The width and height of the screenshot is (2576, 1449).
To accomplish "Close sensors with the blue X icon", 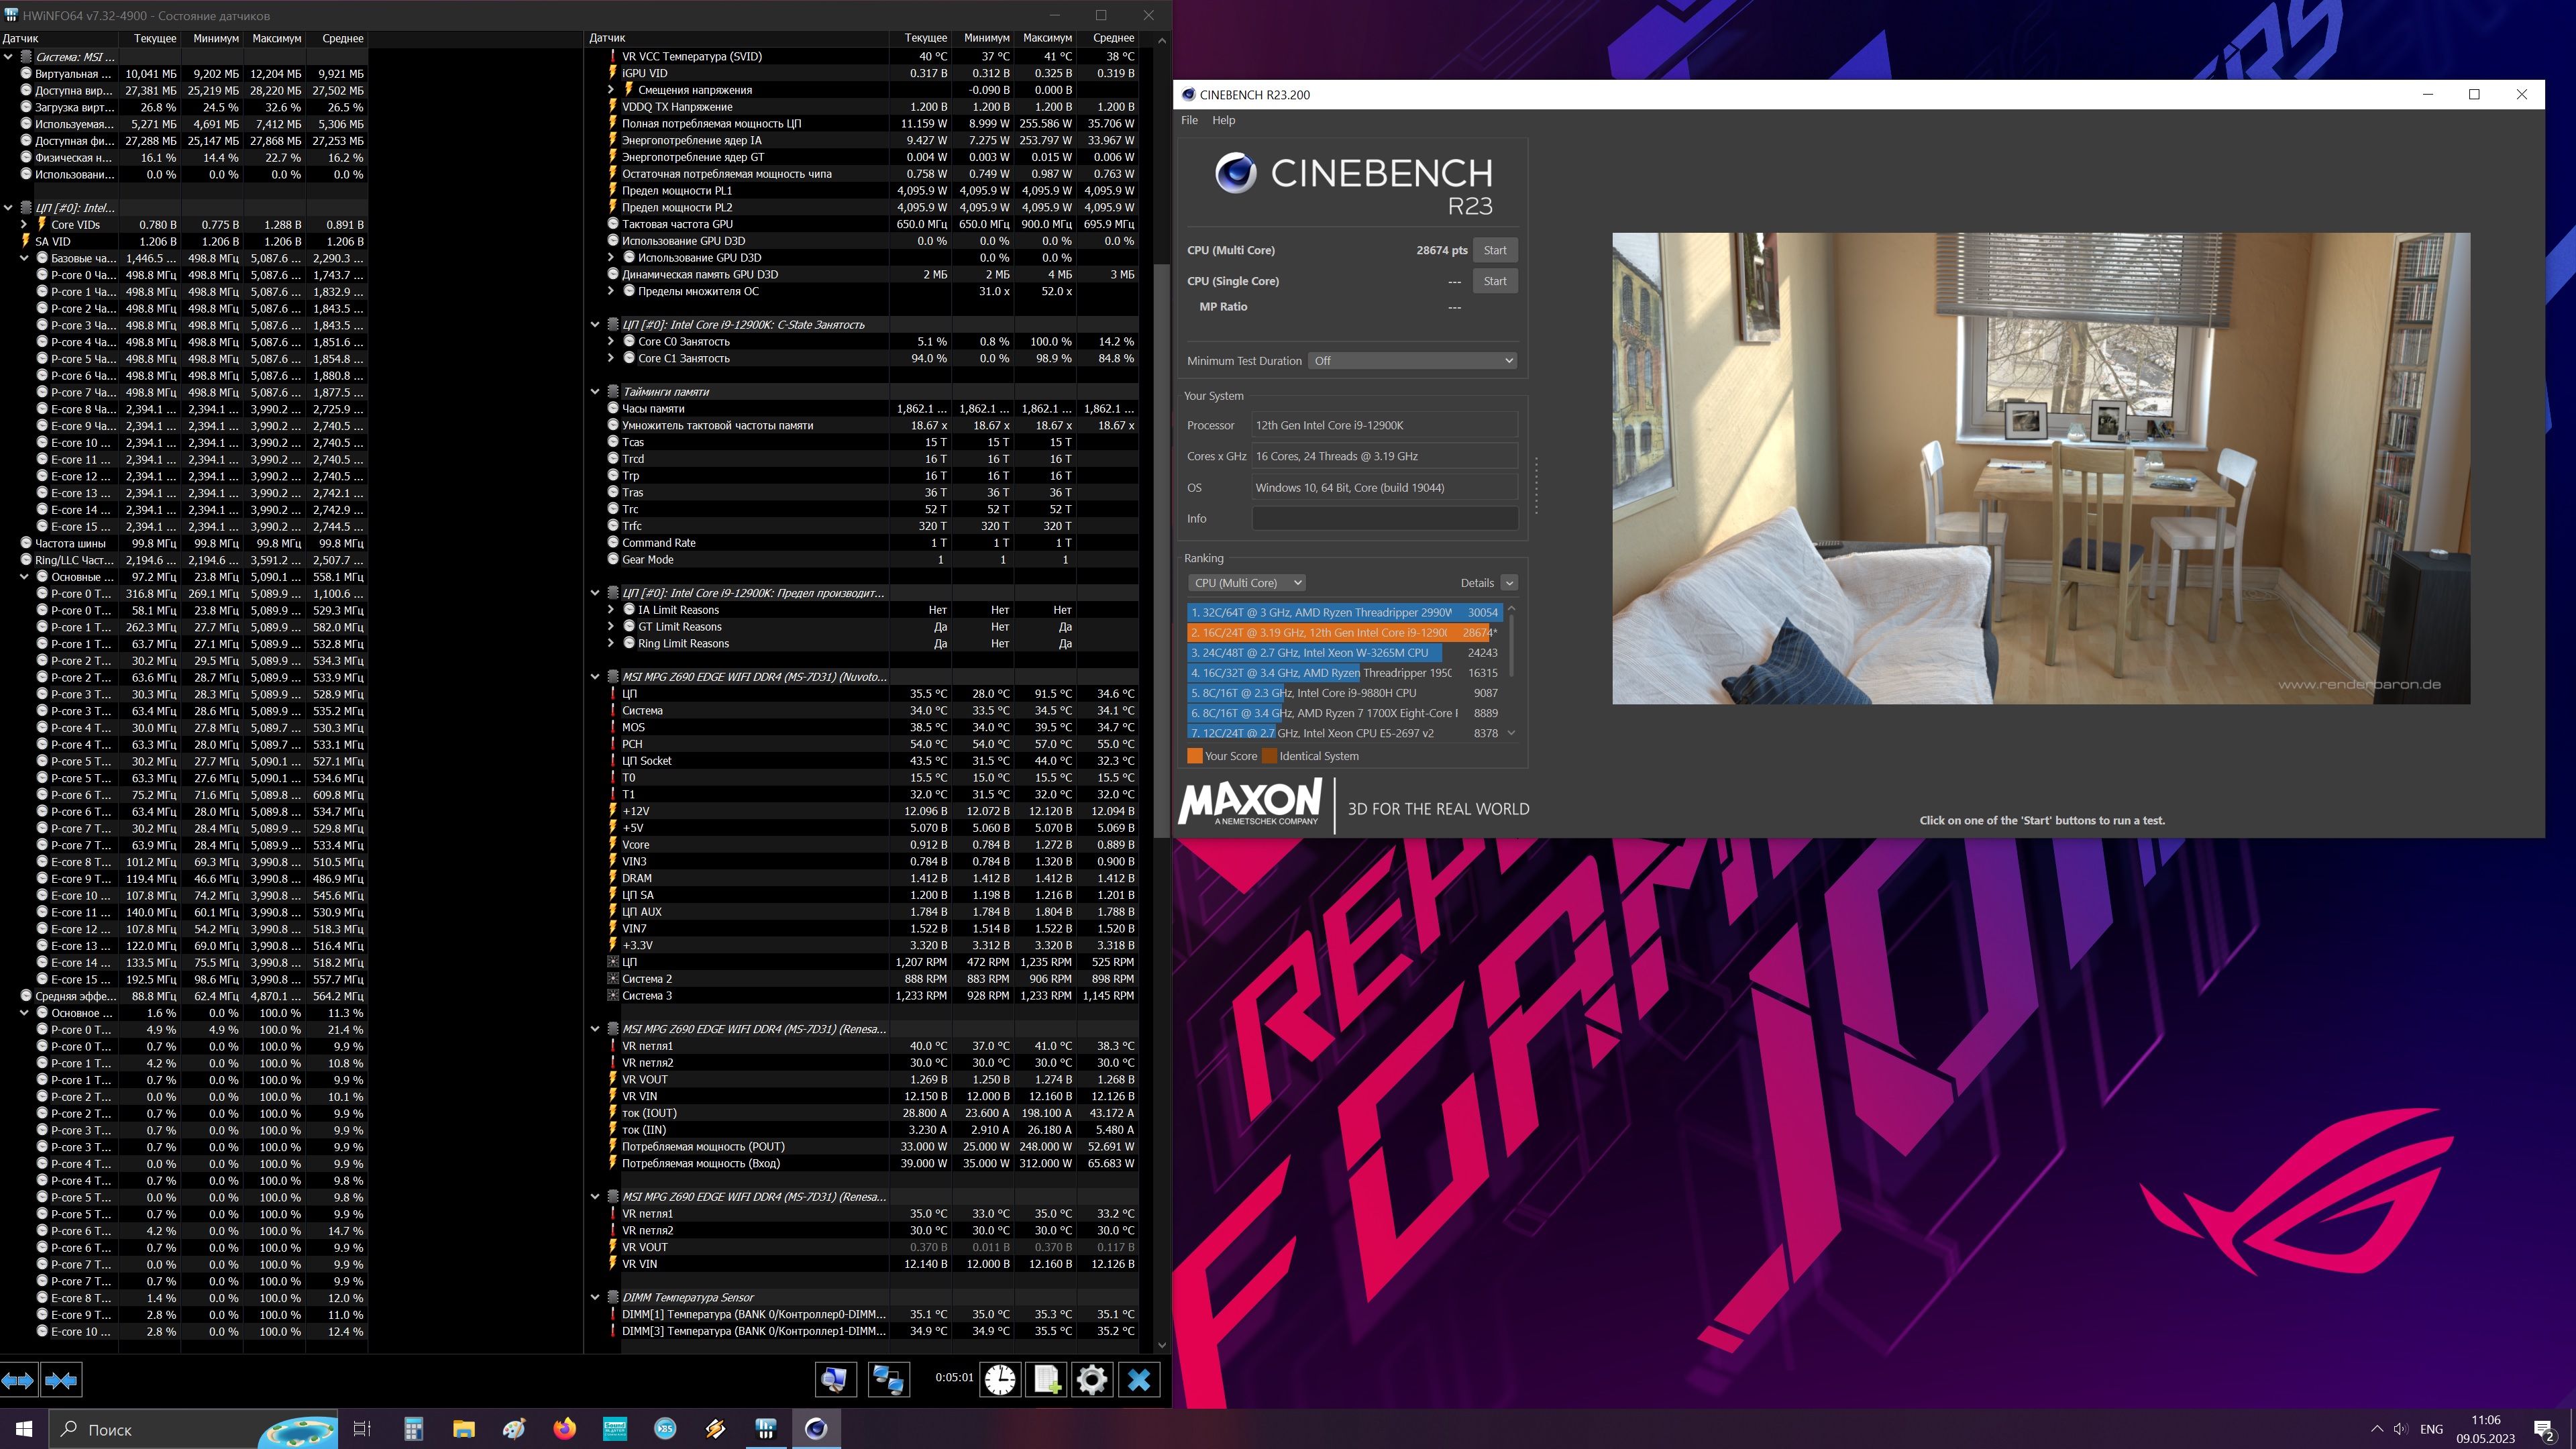I will point(1138,1380).
